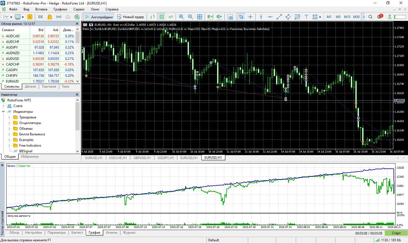
Task: Open the Сервис menu
Action: pyautogui.click(x=79, y=9)
